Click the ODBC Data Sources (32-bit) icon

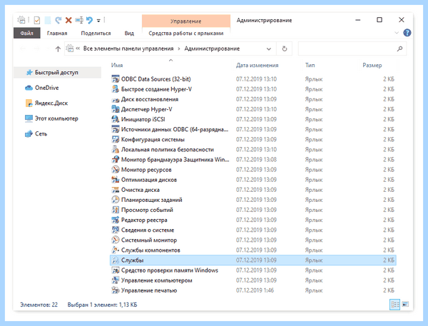pos(116,79)
